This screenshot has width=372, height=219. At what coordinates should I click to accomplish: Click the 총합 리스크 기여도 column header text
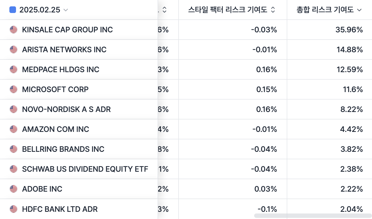pyautogui.click(x=325, y=10)
